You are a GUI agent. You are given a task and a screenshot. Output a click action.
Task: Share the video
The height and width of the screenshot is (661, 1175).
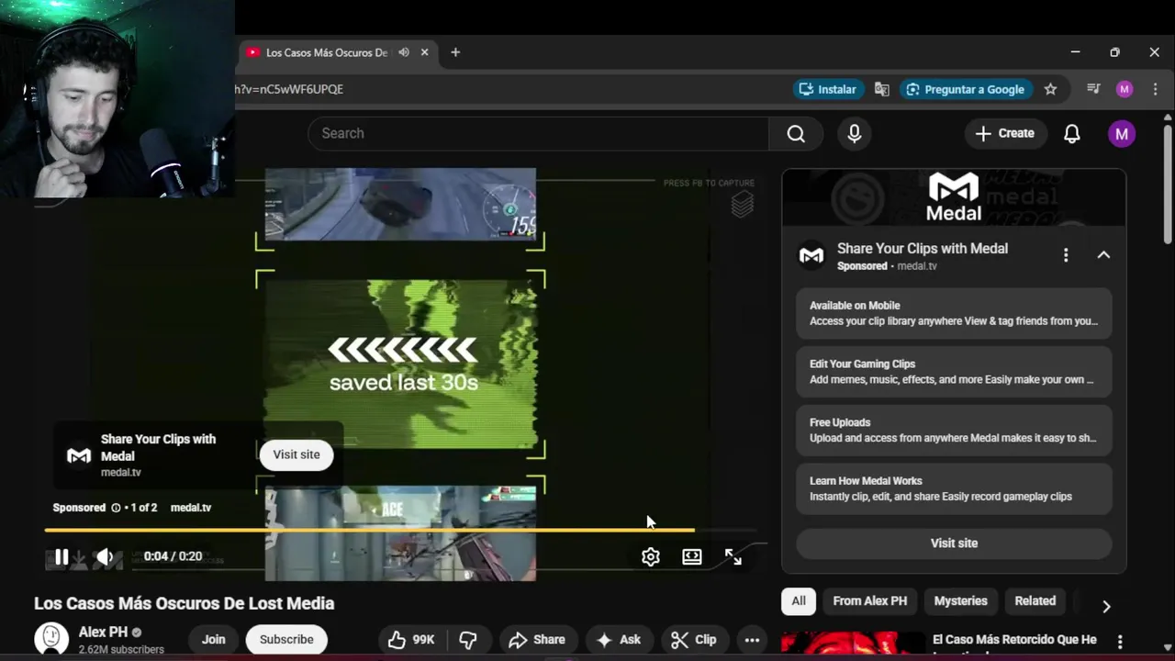[537, 640]
